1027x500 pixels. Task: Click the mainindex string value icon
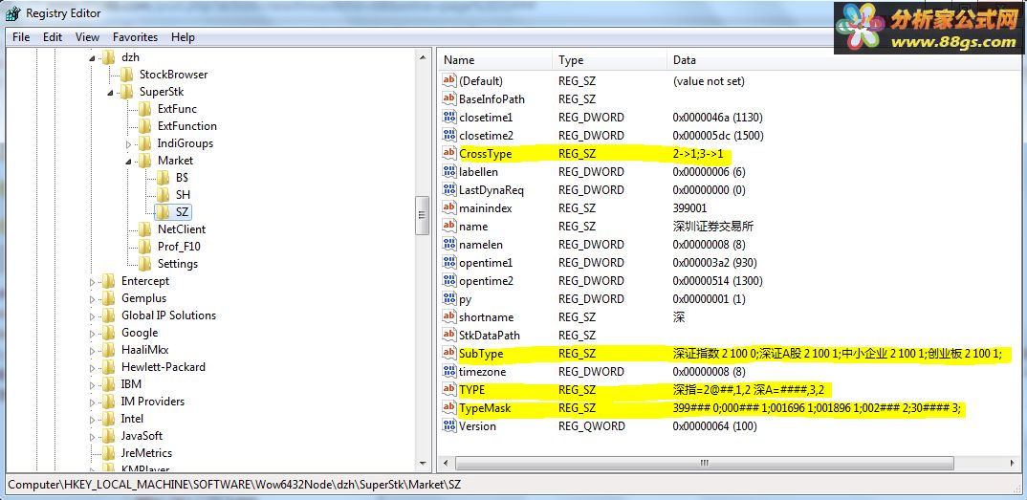(x=449, y=208)
